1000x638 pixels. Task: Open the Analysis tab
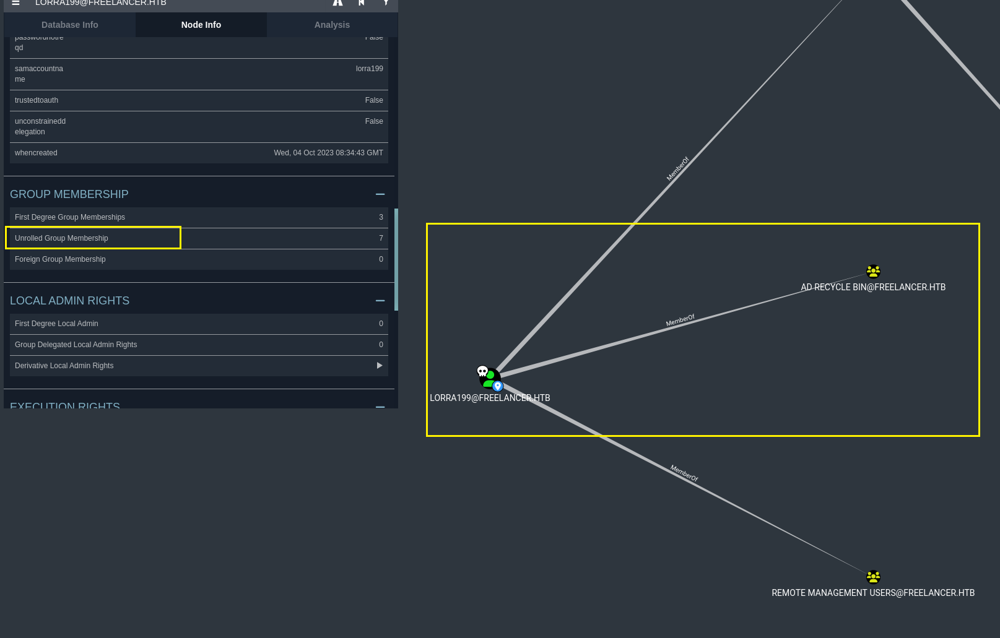click(332, 25)
